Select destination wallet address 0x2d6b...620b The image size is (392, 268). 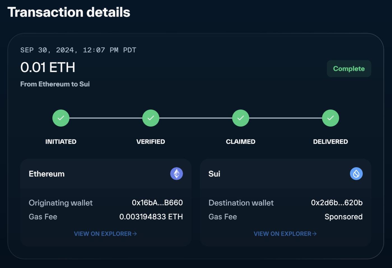tap(337, 202)
